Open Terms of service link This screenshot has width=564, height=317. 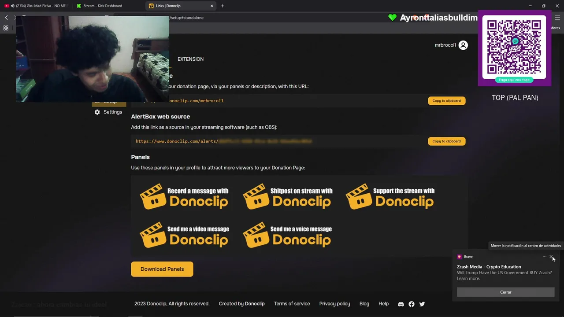click(292, 304)
